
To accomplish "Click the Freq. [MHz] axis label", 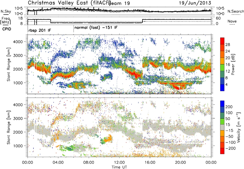I will (x=6, y=20).
